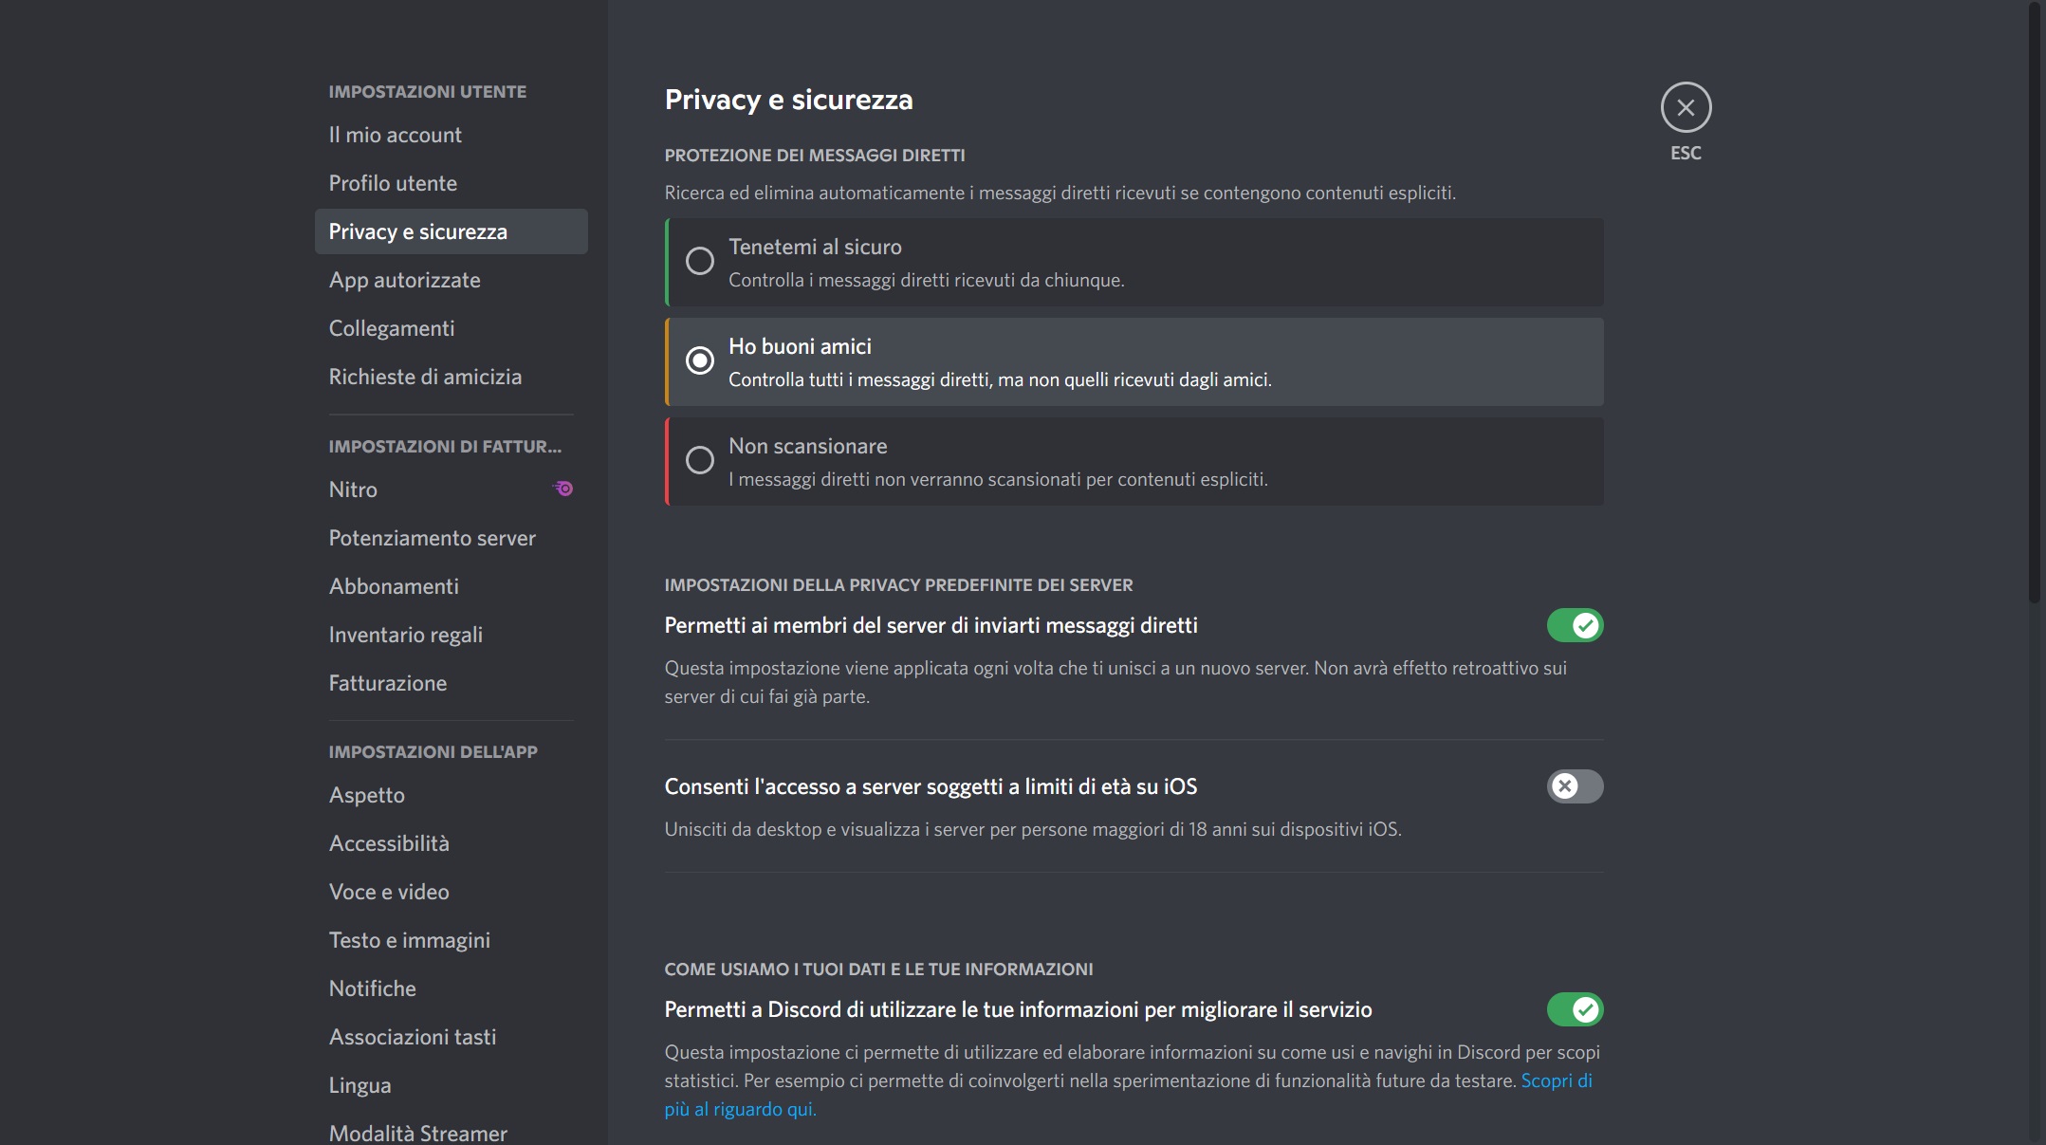Image resolution: width=2046 pixels, height=1145 pixels.
Task: Open 'Richieste di amicizia' settings
Action: point(425,376)
